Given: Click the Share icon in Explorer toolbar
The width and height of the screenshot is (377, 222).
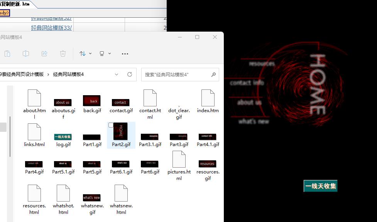Looking at the screenshot, I should point(44,54).
